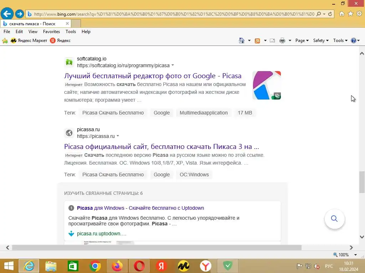The height and width of the screenshot is (273, 365).
Task: Click the floating search magnifier button
Action: click(x=334, y=219)
